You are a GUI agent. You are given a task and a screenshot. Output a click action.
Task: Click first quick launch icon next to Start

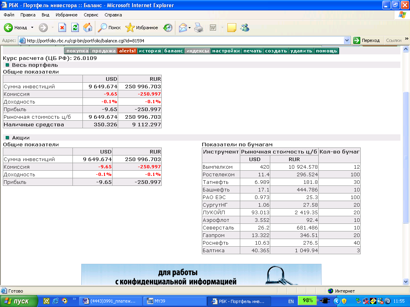pos(46,301)
